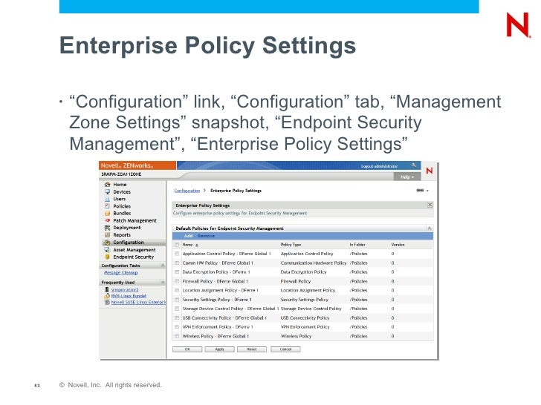Click the Policies icon in sidebar
The image size is (541, 405).
[x=107, y=206]
